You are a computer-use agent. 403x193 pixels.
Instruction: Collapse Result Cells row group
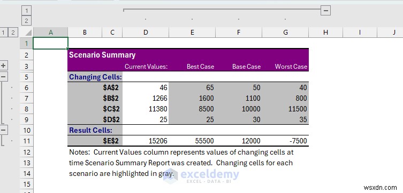3,130
